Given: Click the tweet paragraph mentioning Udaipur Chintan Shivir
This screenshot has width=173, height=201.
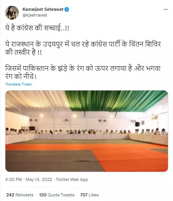Looking at the screenshot, I should tap(83, 48).
